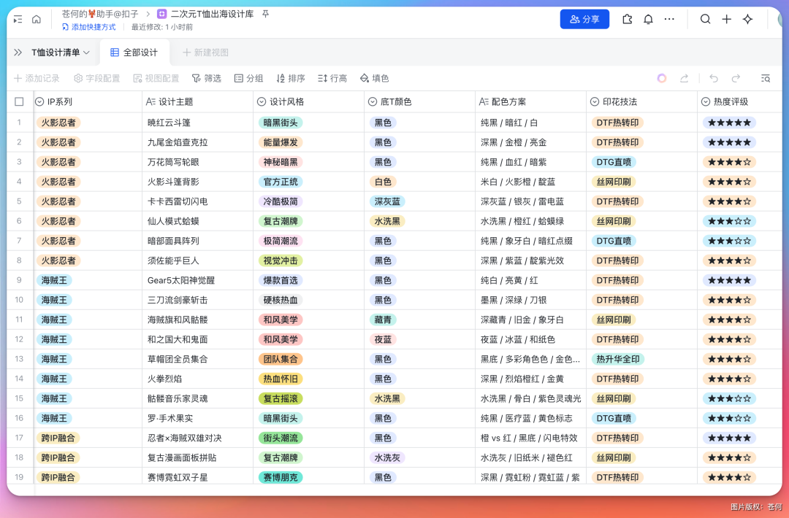
Task: Expand the T恤设计清单 table dropdown
Action: 61,53
